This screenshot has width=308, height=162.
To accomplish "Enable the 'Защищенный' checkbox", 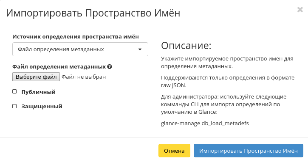I will 14,106.
